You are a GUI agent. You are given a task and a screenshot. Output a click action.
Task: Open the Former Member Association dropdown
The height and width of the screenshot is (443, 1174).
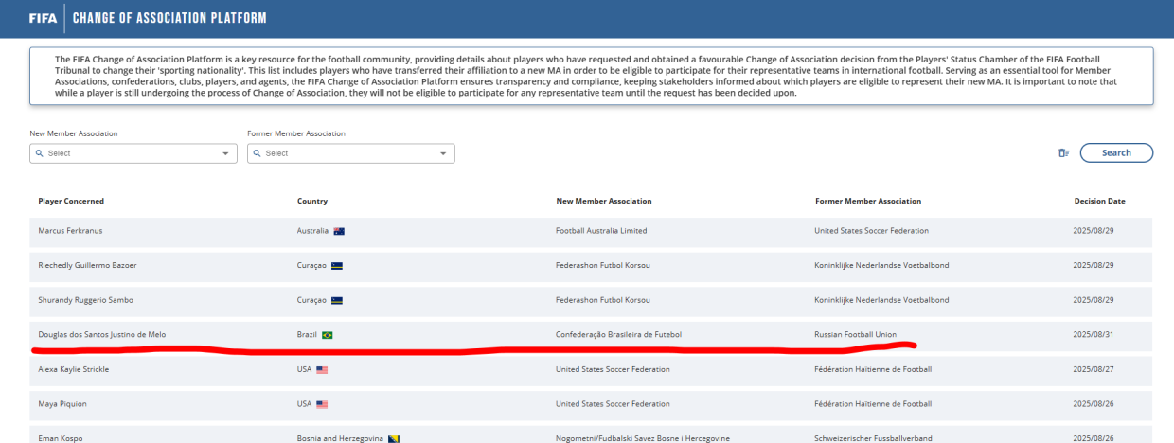tap(351, 153)
